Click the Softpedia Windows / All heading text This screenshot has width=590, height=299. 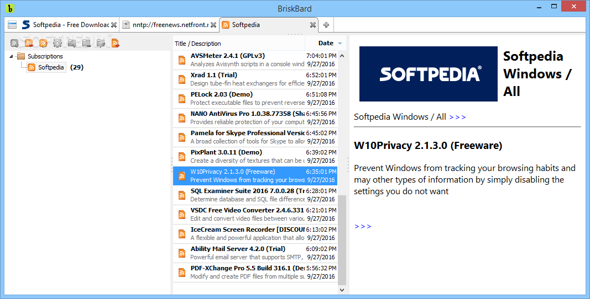[x=537, y=73]
